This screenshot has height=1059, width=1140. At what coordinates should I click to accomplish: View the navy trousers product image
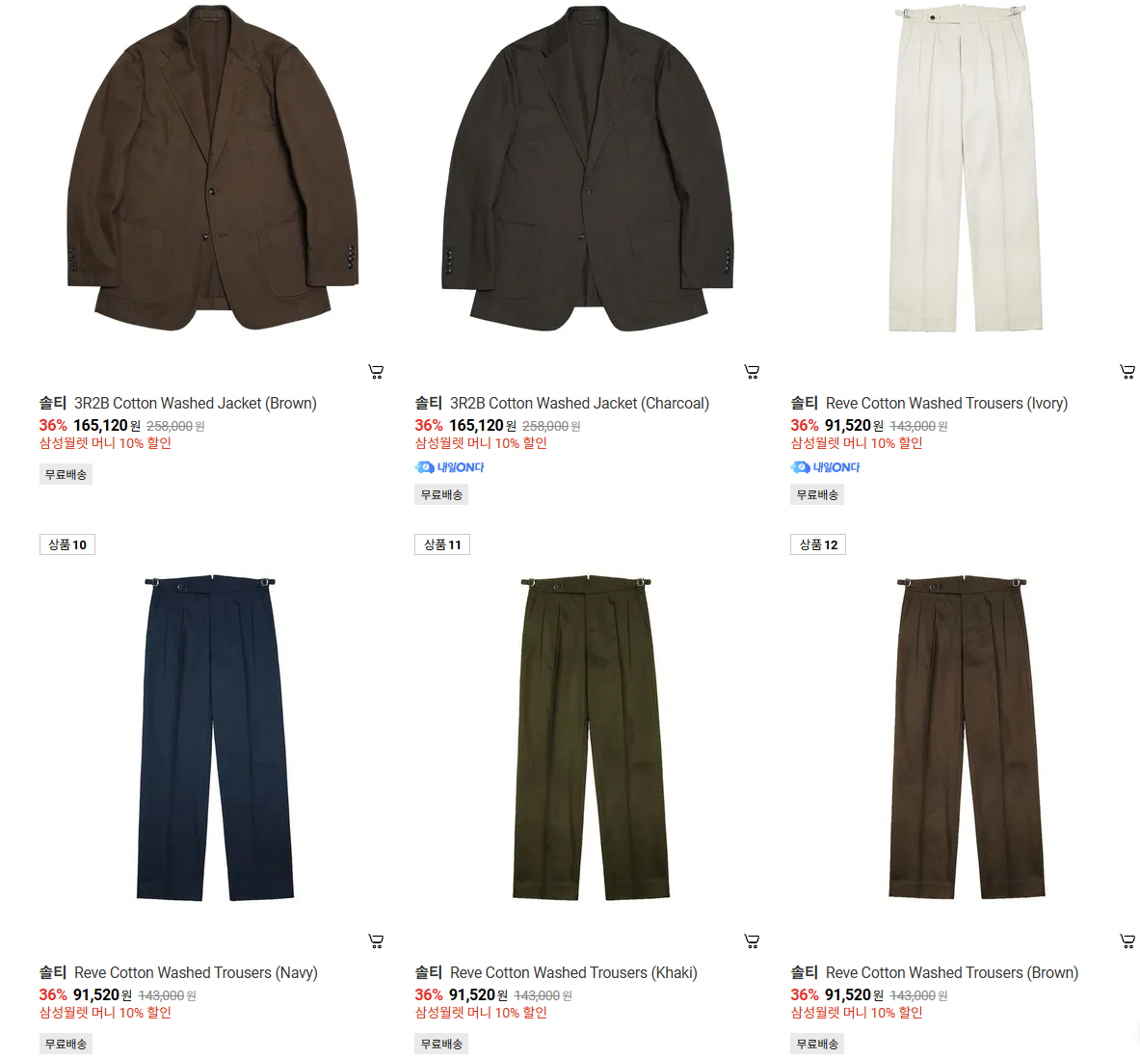pyautogui.click(x=215, y=738)
